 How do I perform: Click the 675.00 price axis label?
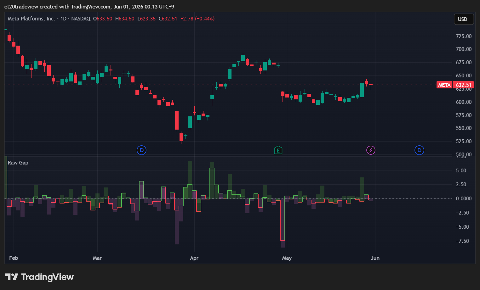pos(464,62)
